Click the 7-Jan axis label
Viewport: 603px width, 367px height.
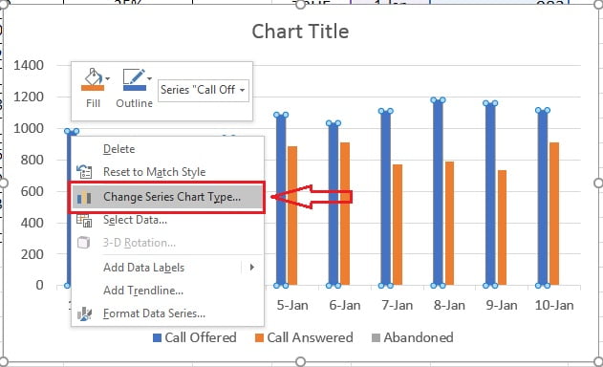click(398, 306)
